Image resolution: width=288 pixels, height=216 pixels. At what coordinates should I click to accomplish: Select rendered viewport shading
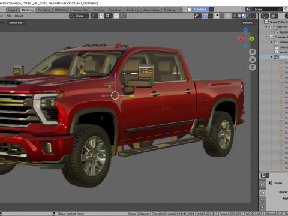pos(249,16)
